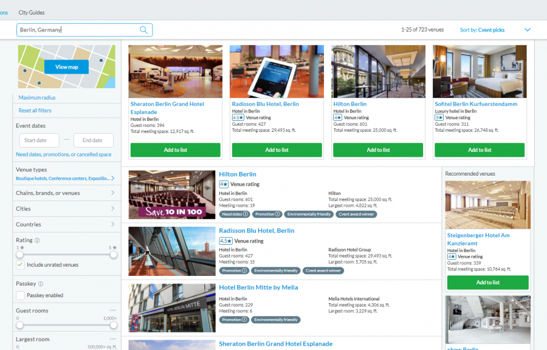The image size is (547, 350).
Task: Open Need dates, promotions, or cancelled space
Action: (63, 154)
